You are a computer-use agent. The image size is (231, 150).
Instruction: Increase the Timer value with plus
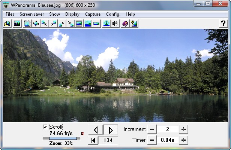pyautogui.click(x=183, y=140)
